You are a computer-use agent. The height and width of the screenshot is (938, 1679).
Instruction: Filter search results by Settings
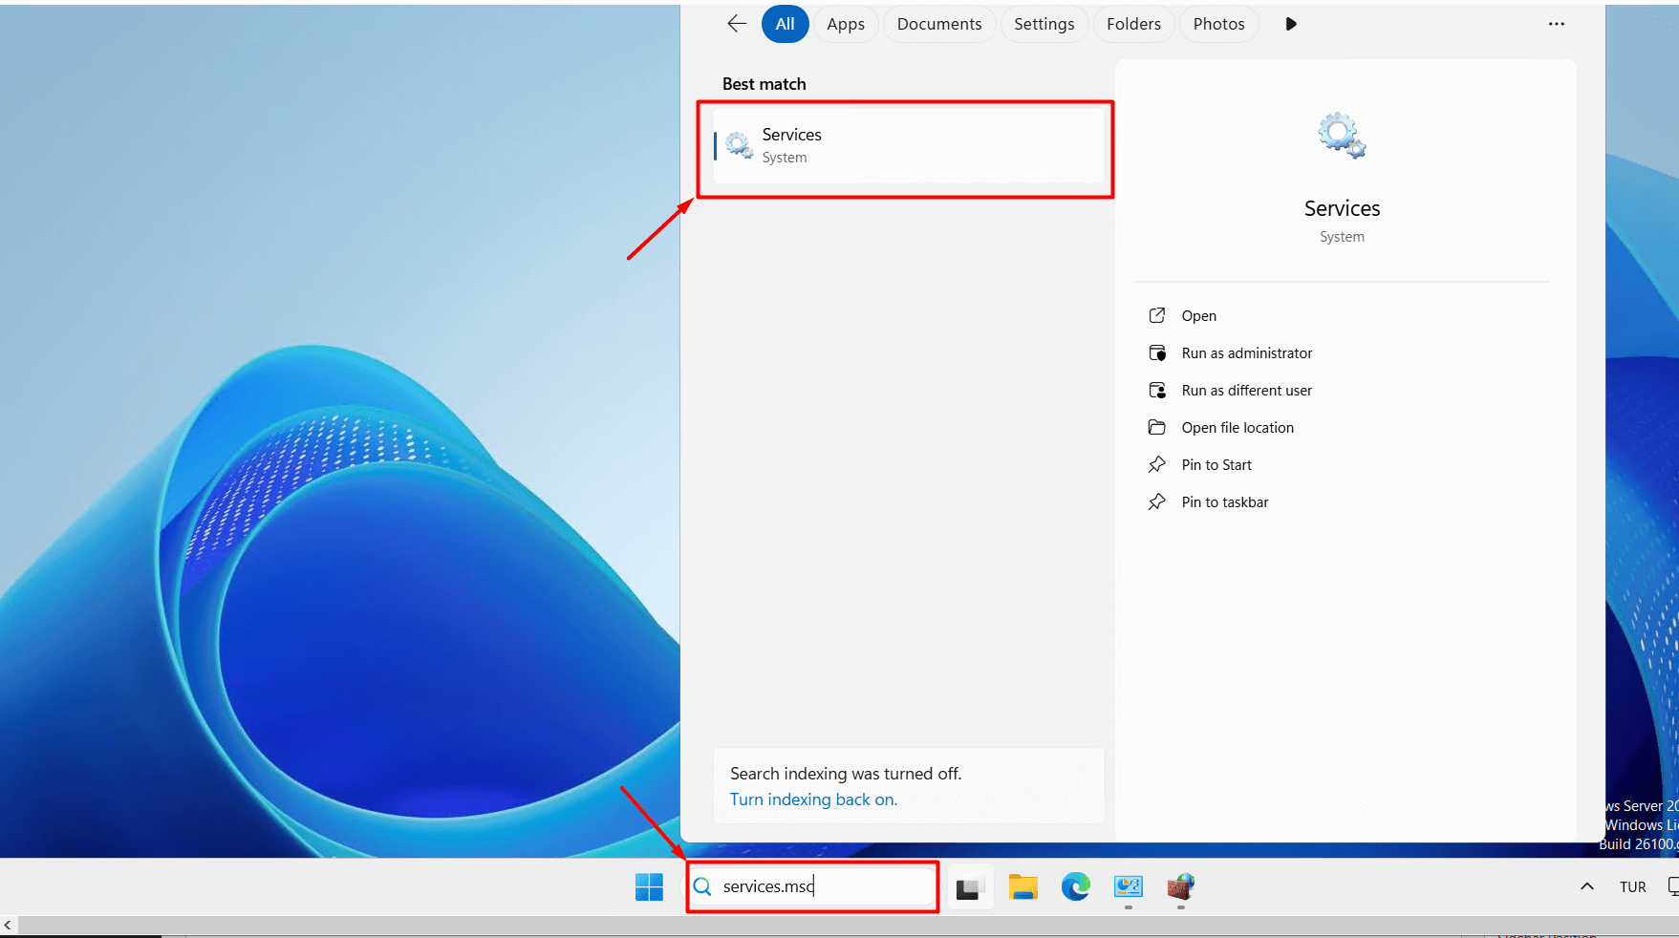coord(1044,24)
